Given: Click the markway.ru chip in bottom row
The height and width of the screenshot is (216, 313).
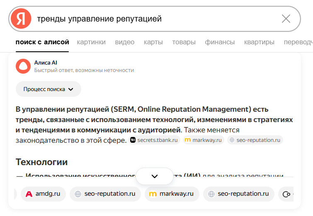Looking at the screenshot, I should pyautogui.click(x=172, y=194).
